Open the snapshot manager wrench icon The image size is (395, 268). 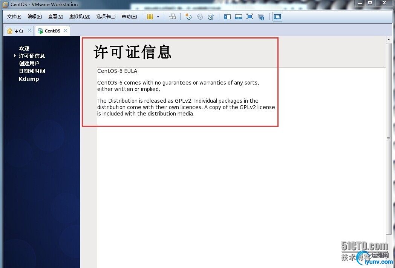click(211, 17)
